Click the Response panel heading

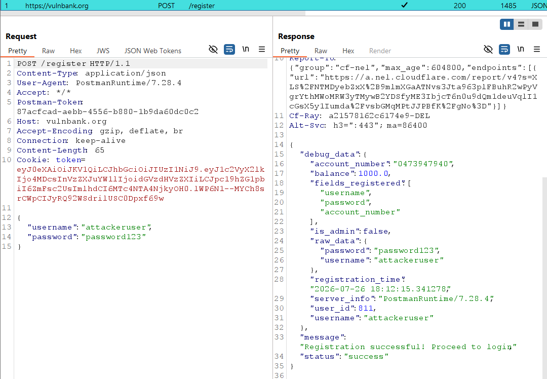296,36
